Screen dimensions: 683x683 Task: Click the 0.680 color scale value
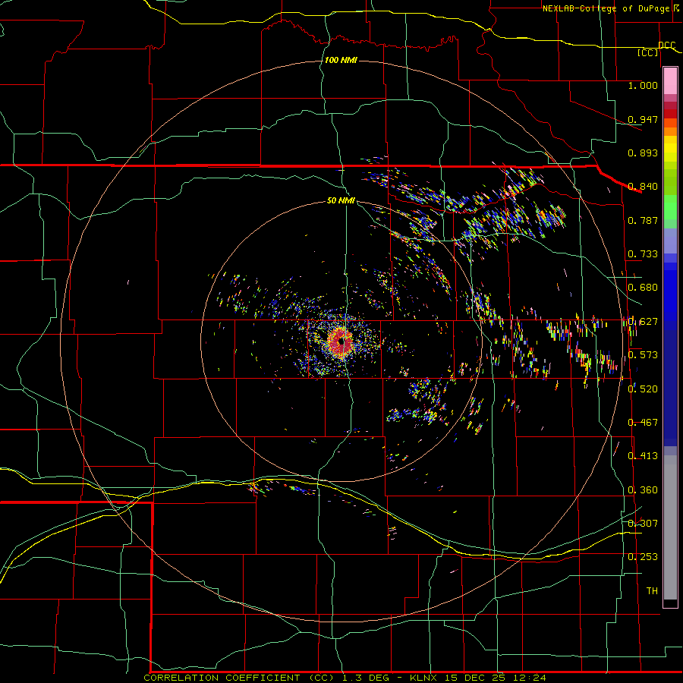tap(643, 288)
